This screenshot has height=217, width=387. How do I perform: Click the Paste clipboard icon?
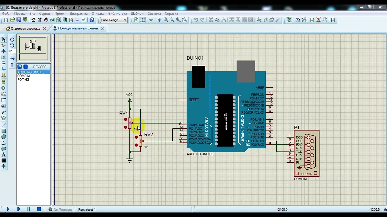click(223, 20)
